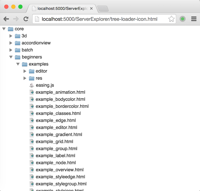Click the browser back arrow button
This screenshot has width=200, height=191.
pos(6,19)
